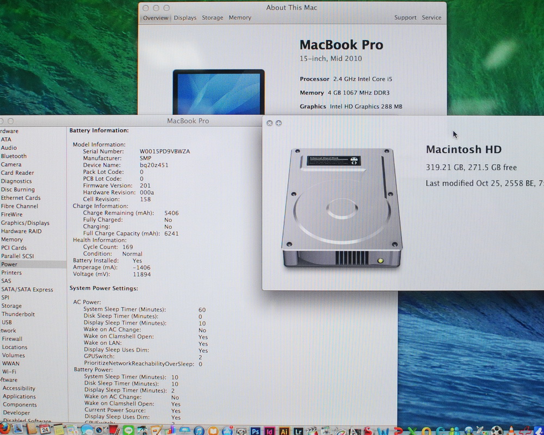Switch to the Memory tab
The image size is (544, 435).
[x=240, y=18]
